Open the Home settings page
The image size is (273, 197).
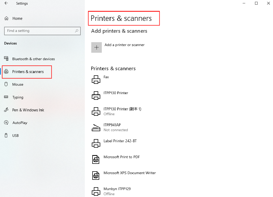point(17,19)
